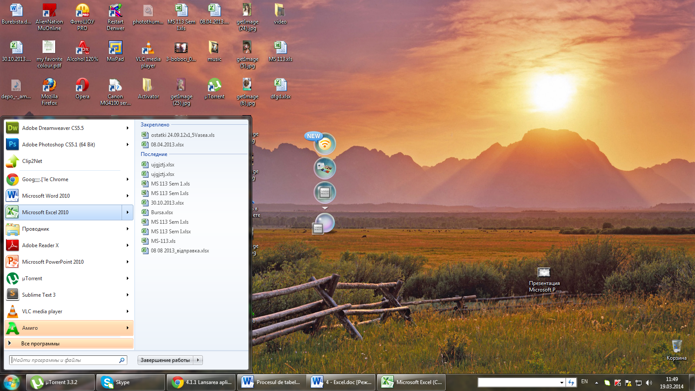Expand PowerPoint 2010 jump list arrow
The image size is (695, 391).
point(128,262)
